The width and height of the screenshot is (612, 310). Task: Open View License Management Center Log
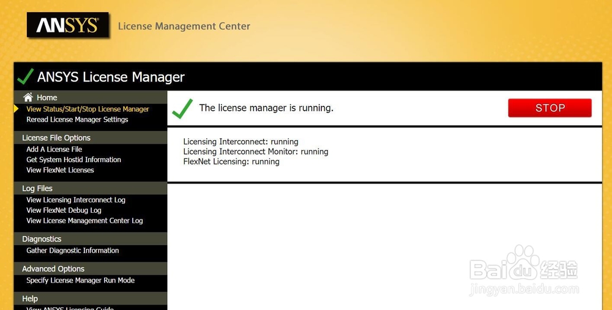pyautogui.click(x=84, y=221)
